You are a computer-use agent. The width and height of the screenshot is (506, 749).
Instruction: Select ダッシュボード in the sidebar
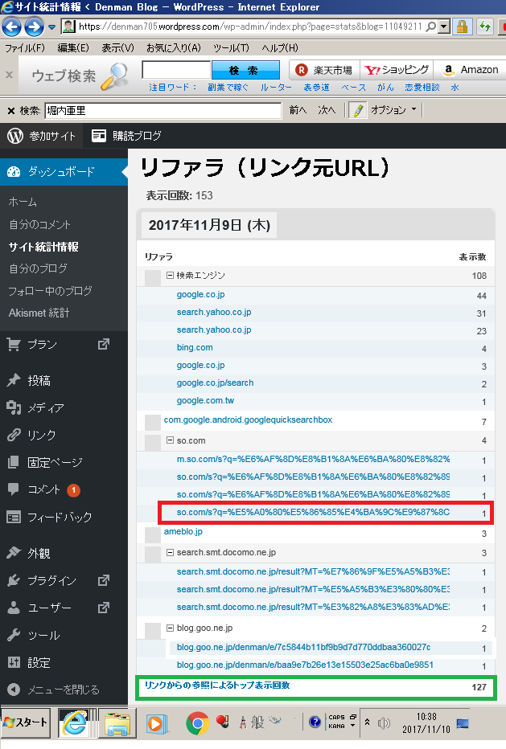point(64,172)
